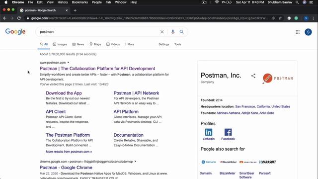Open API Client sitelink
This screenshot has height=179, width=318.
pos(56,111)
